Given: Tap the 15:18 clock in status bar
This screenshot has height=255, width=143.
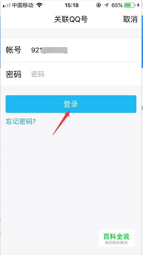Looking at the screenshot, I should click(71, 5).
